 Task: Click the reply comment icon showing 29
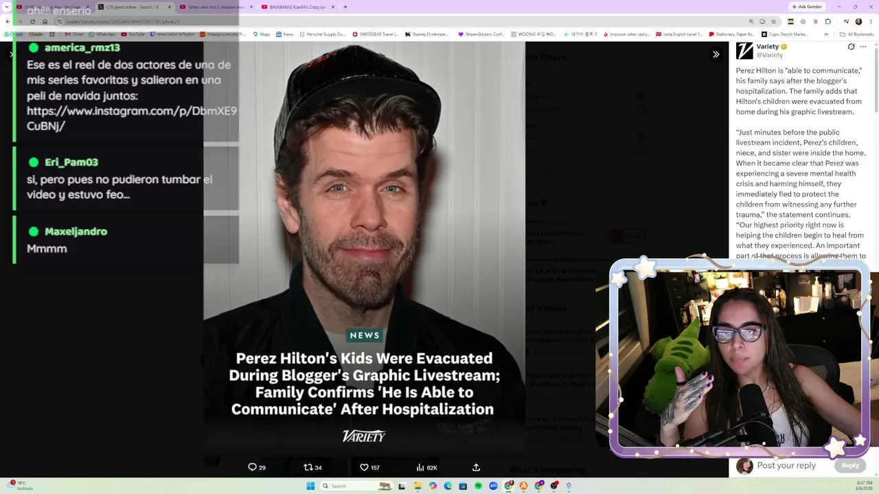(x=257, y=467)
